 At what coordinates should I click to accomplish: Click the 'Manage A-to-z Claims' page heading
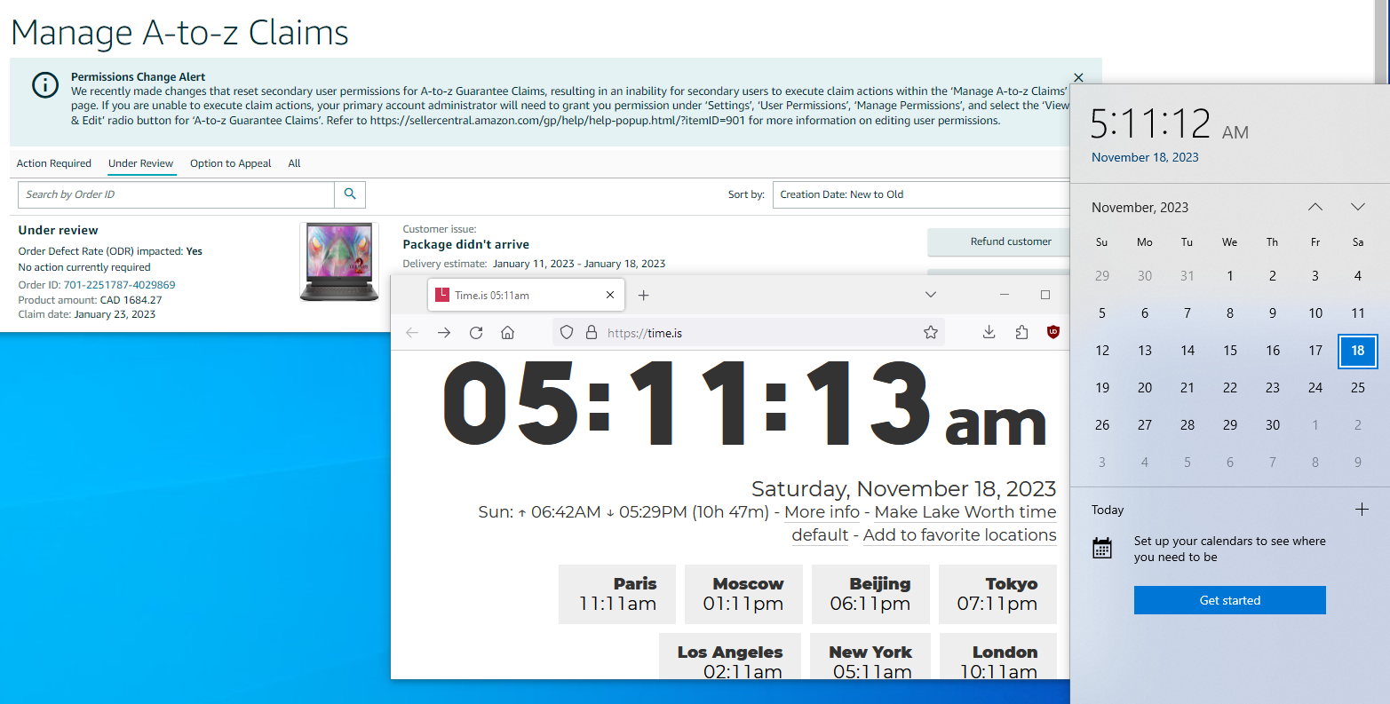coord(179,33)
